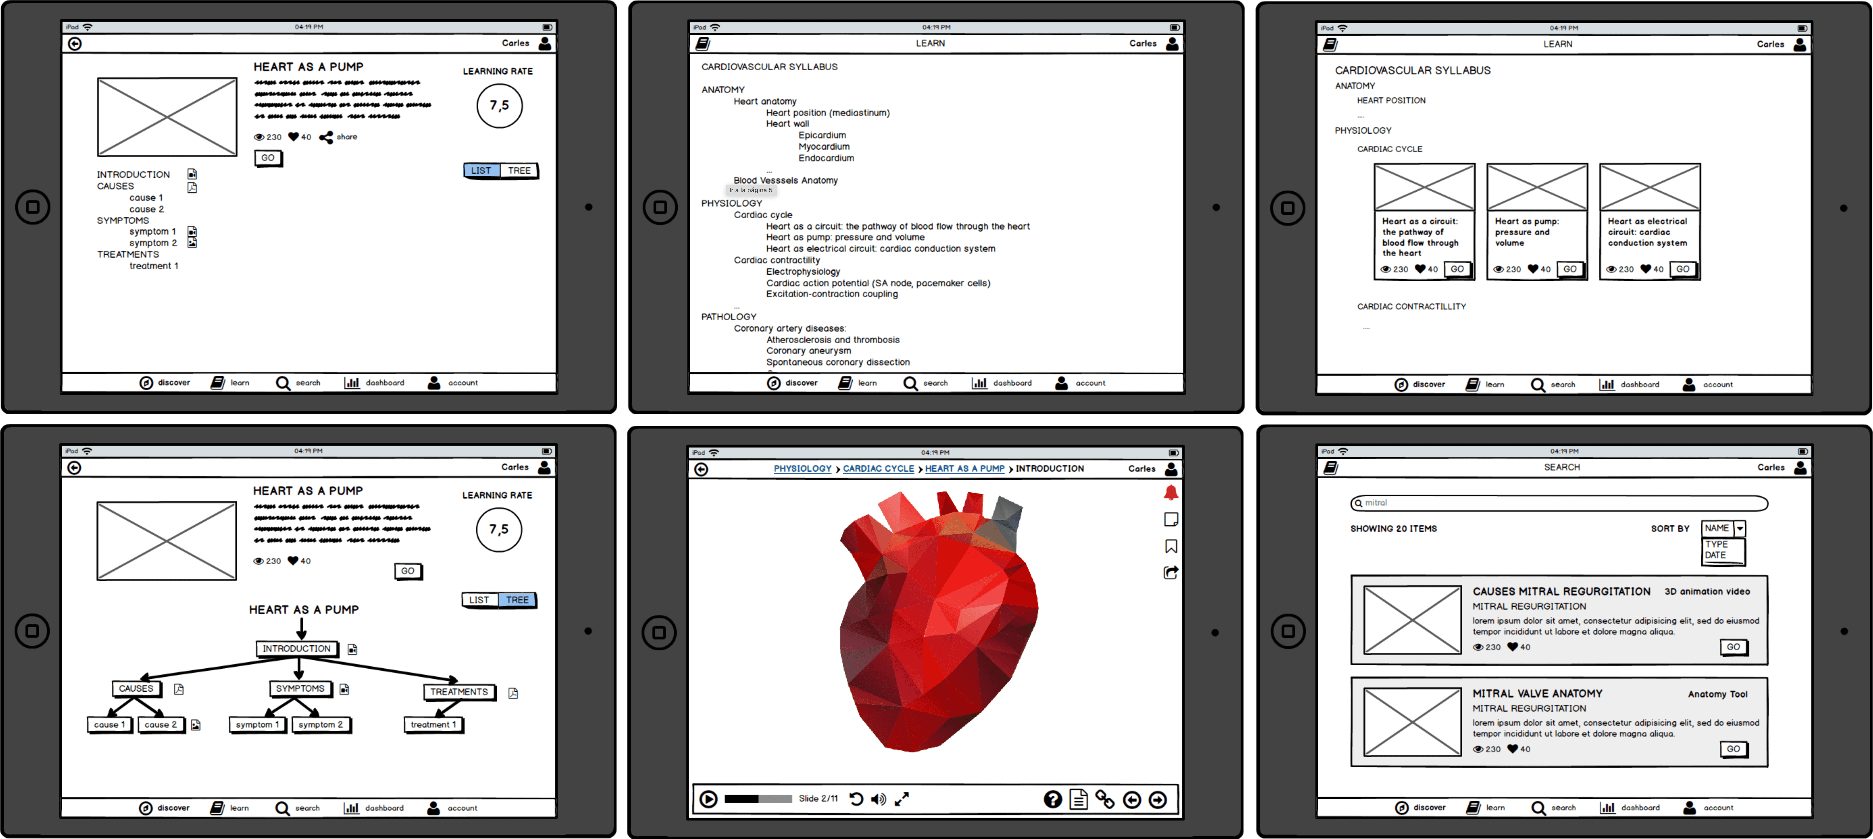Image resolution: width=1873 pixels, height=839 pixels.
Task: Click the replay circular arrow icon
Action: 856,798
